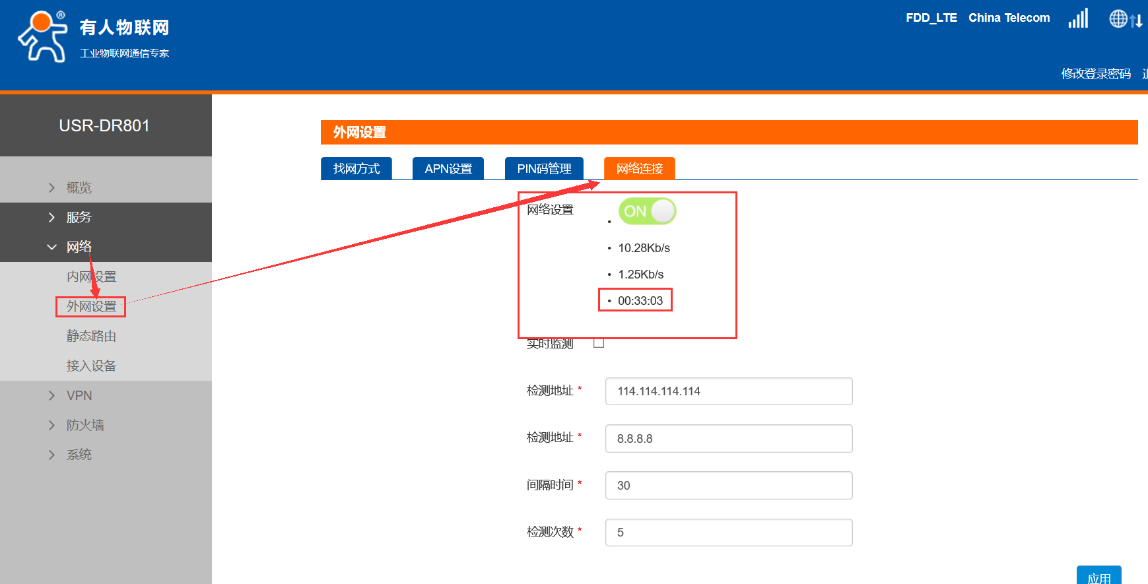The height and width of the screenshot is (584, 1148).
Task: Collapse the 网络 sidebar section
Action: pyautogui.click(x=79, y=247)
